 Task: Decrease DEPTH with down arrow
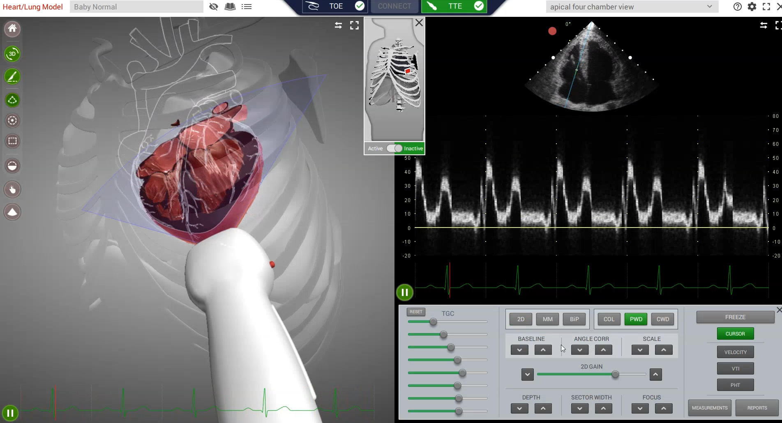[519, 409]
